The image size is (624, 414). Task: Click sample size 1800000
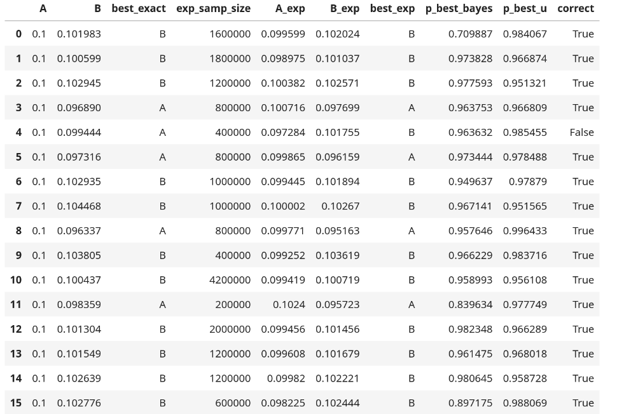230,59
